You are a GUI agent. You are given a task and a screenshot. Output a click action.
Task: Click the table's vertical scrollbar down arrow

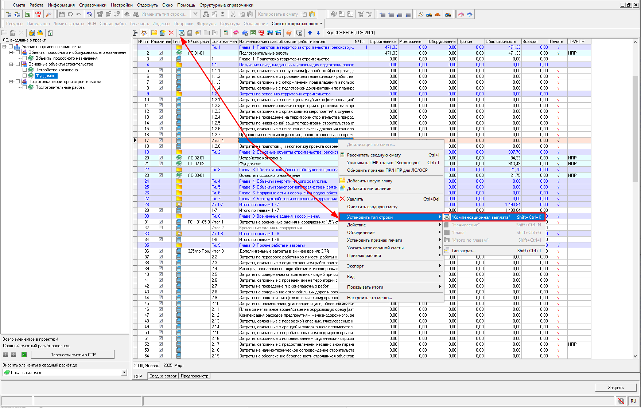[635, 356]
